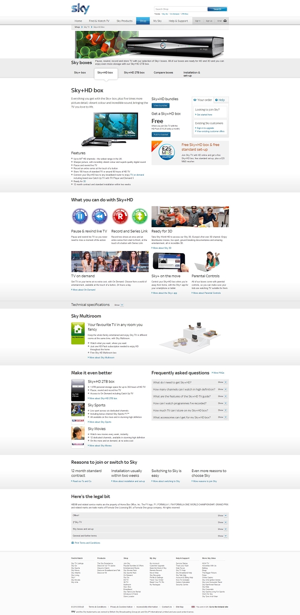Viewport: 300px width, 615px height.
Task: Open the Installation & set-up tab
Action: [192, 74]
